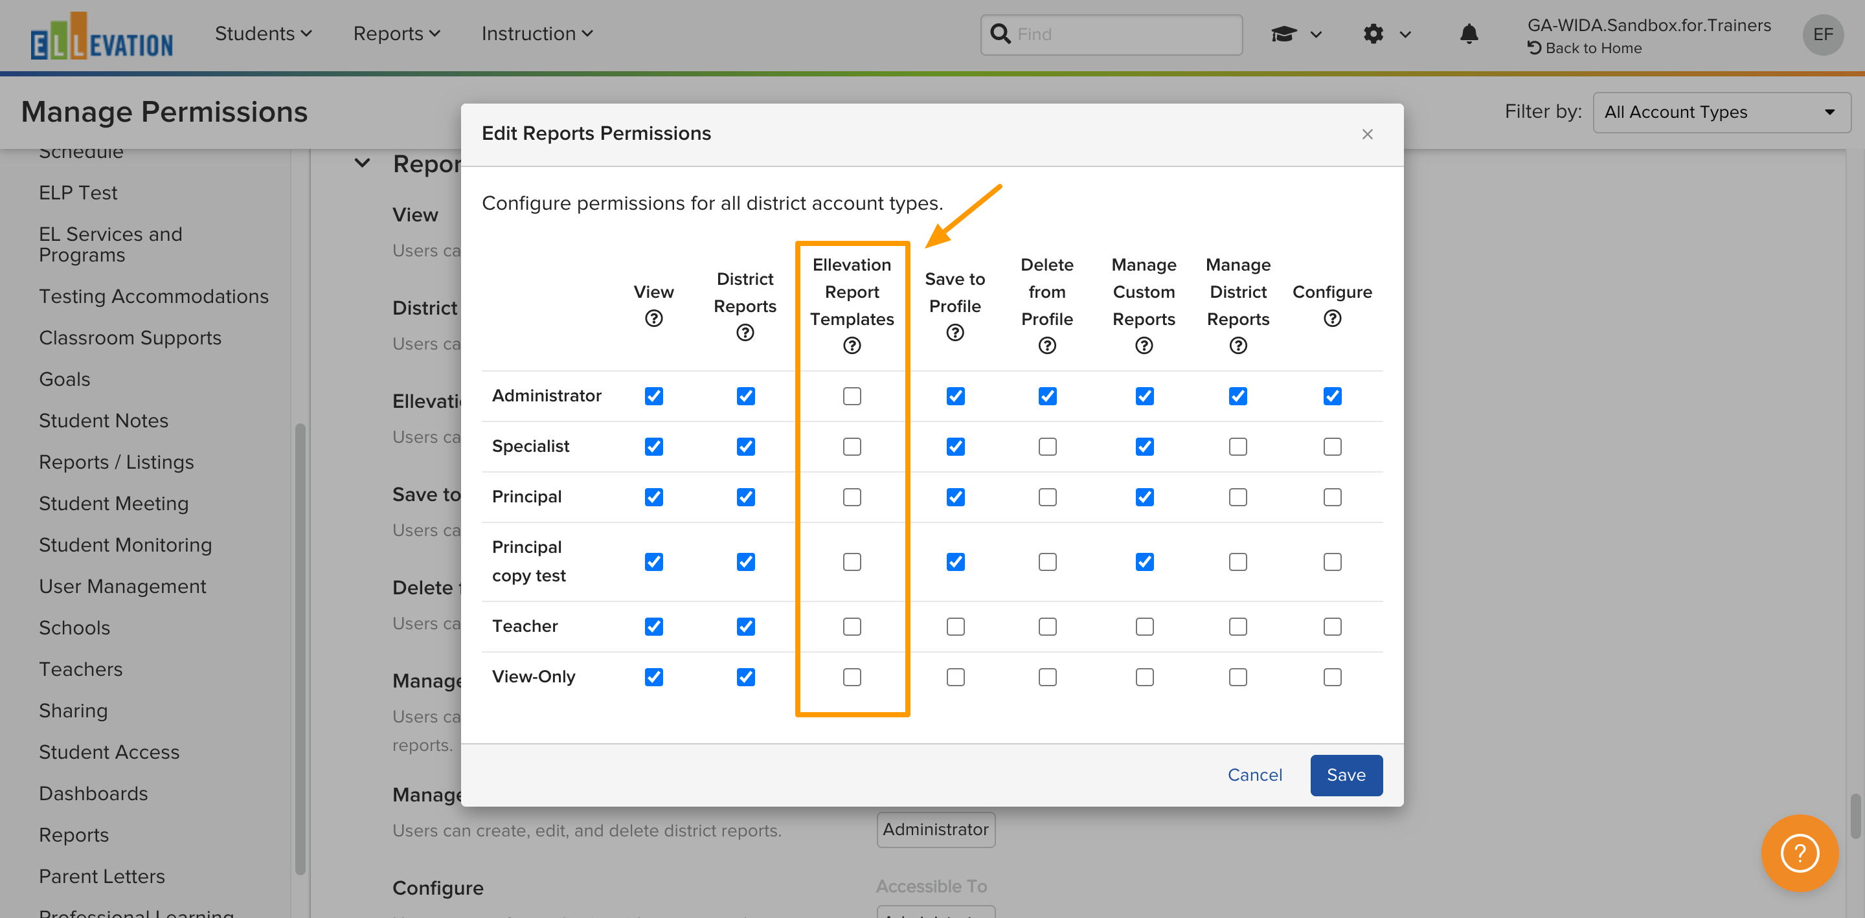Uncheck Manage Custom Reports for Principal
The height and width of the screenshot is (918, 1865).
[1144, 497]
